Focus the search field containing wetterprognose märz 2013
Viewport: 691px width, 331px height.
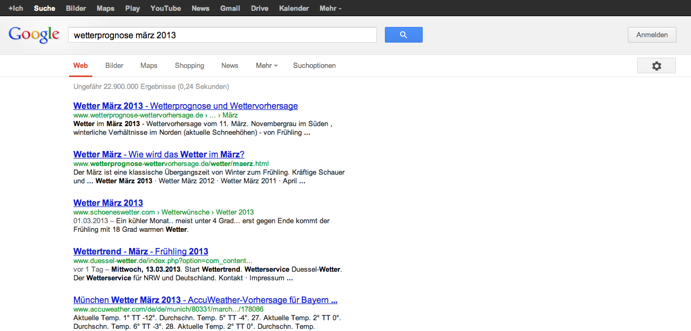coord(221,35)
